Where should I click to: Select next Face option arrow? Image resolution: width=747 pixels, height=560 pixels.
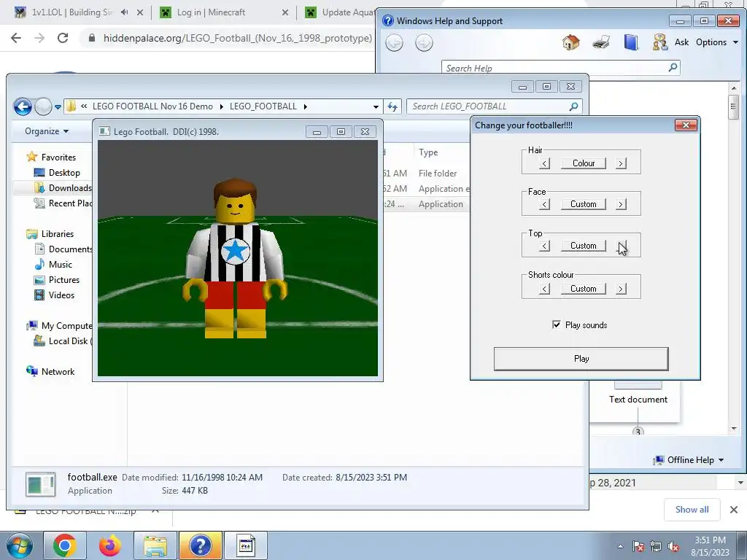pos(620,204)
